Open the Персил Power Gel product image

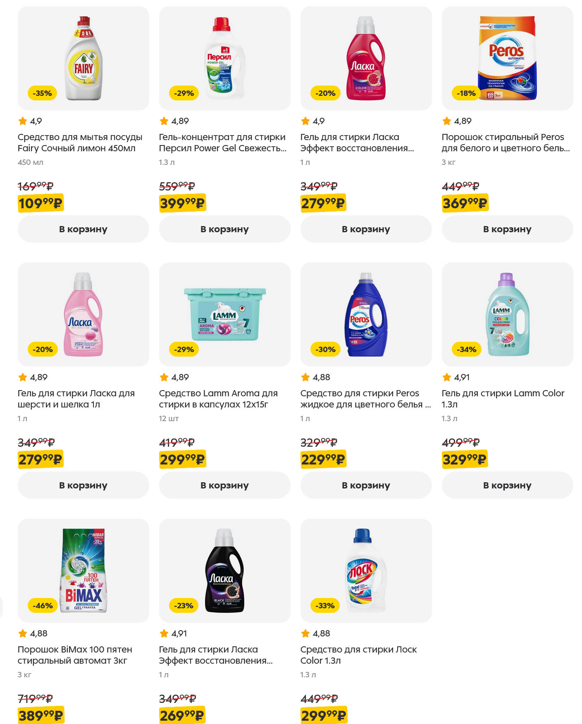(224, 58)
